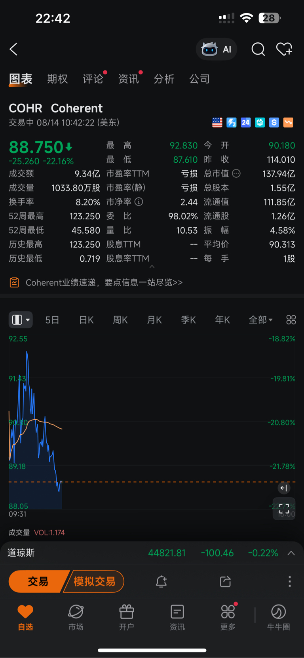Select 5日 chart period
304x658 pixels.
tap(52, 320)
